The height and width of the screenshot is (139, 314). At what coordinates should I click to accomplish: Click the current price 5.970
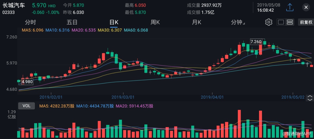click(x=39, y=5)
